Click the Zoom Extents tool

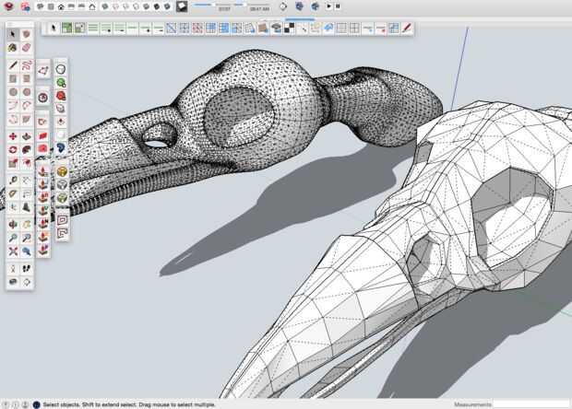click(x=13, y=250)
